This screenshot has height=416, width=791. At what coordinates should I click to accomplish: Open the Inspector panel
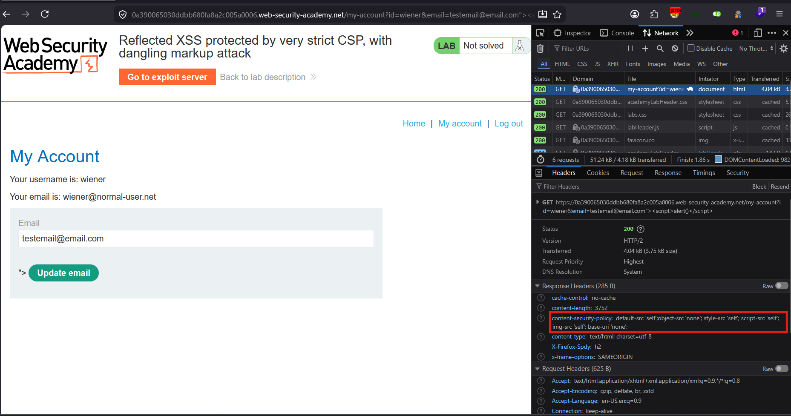click(x=572, y=33)
